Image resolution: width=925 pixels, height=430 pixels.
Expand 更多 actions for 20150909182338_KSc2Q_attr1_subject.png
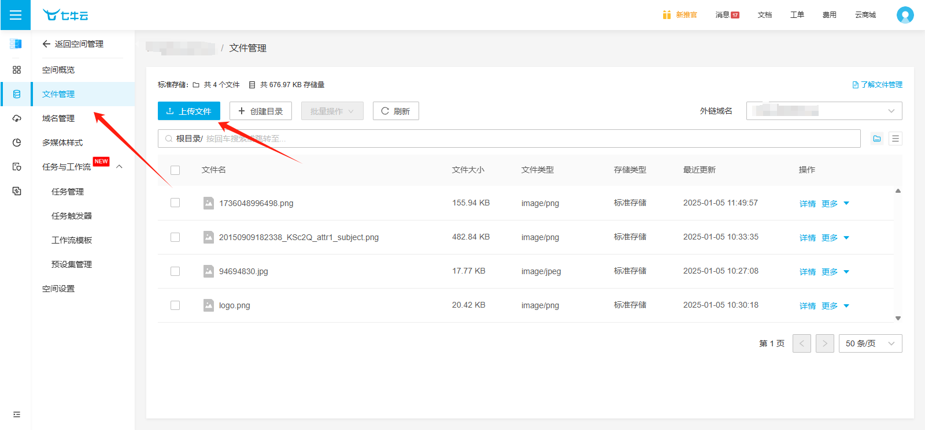835,237
